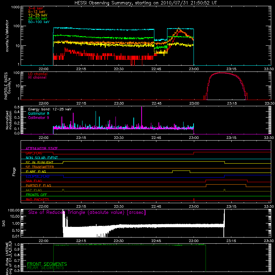275x275 pixels.
Task: Select the FRONT SEGMENTS legend label
Action: coord(47,264)
